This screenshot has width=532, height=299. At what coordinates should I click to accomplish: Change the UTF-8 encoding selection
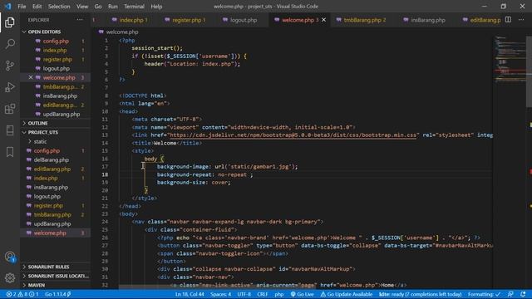pos(244,294)
